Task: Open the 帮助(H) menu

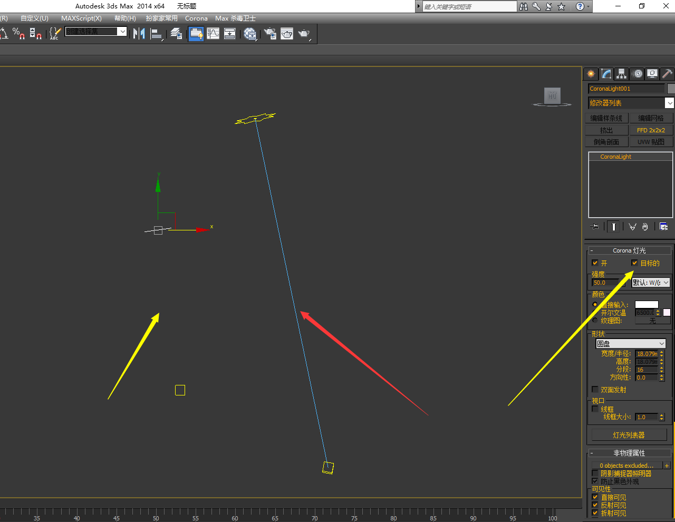Action: (x=125, y=18)
